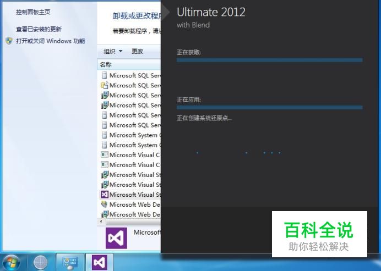Open 打开或关闭 Windows 功能 link
381x271 pixels.
pyautogui.click(x=50, y=41)
